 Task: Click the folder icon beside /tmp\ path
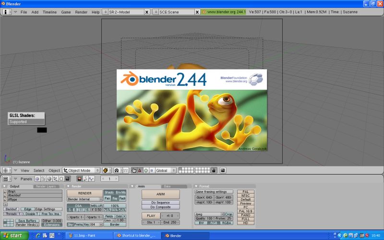coord(5,192)
